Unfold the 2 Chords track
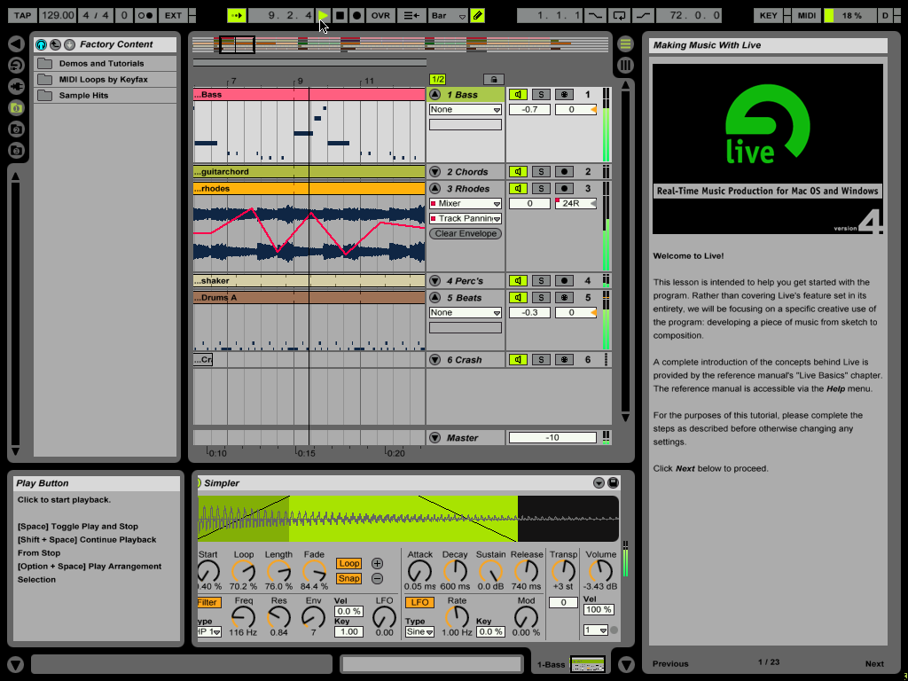Screen dimensions: 908x681 [x=434, y=172]
